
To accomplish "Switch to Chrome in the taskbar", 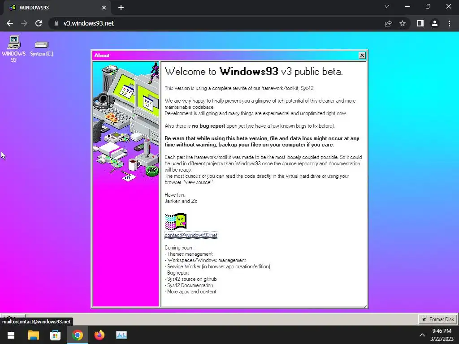I will coord(78,335).
